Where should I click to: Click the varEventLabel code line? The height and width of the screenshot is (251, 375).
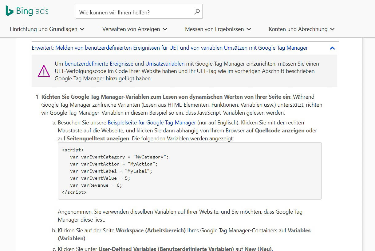point(111,171)
